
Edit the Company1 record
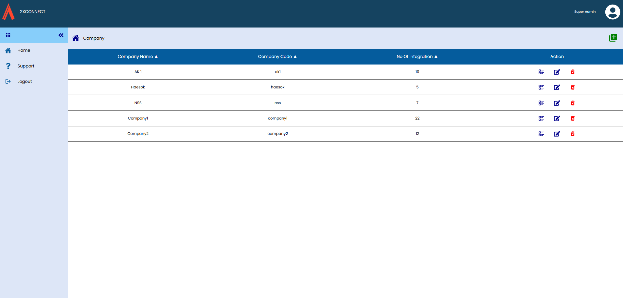coord(557,119)
